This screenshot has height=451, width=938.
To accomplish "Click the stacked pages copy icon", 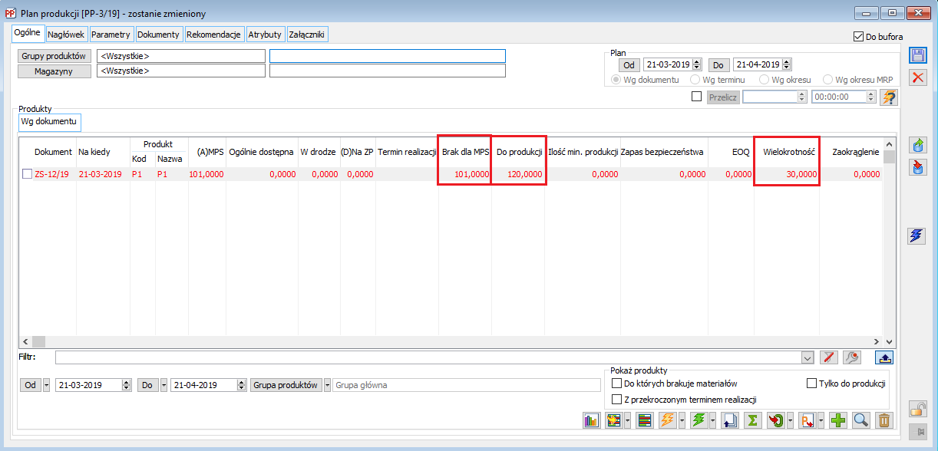I will pyautogui.click(x=731, y=420).
